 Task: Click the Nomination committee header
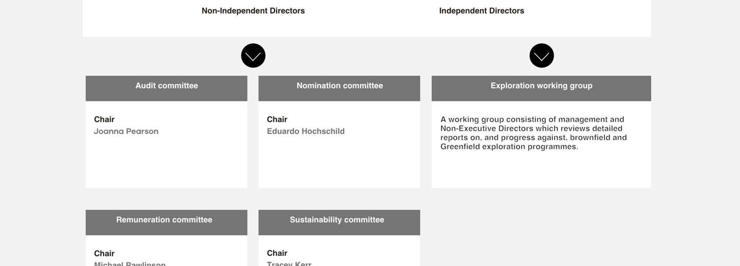click(339, 86)
